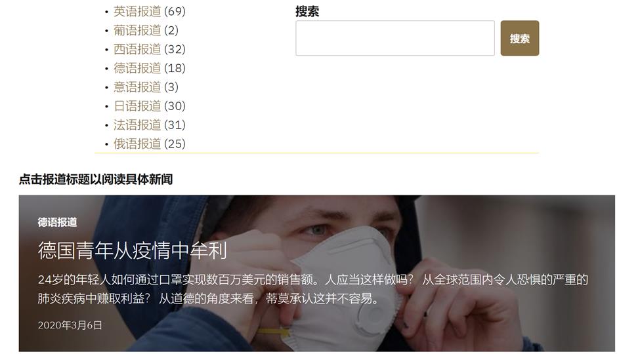Open the 日语报道 category link
This screenshot has width=617, height=354.
point(137,106)
